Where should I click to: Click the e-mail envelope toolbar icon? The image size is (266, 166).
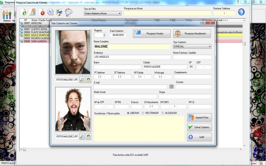(68, 12)
